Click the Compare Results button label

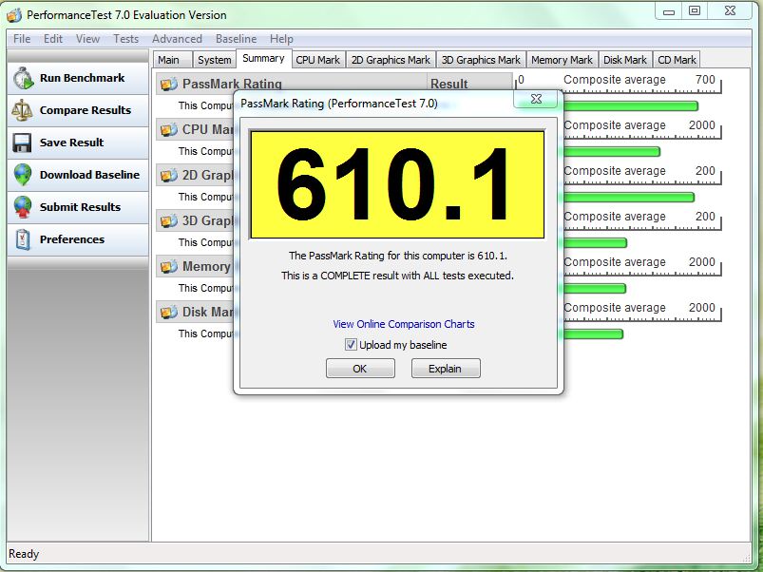[86, 110]
